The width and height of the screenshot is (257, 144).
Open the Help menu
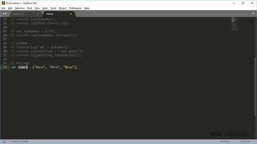(87, 8)
